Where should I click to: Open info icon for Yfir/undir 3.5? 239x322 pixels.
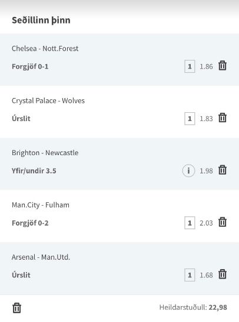click(x=188, y=170)
